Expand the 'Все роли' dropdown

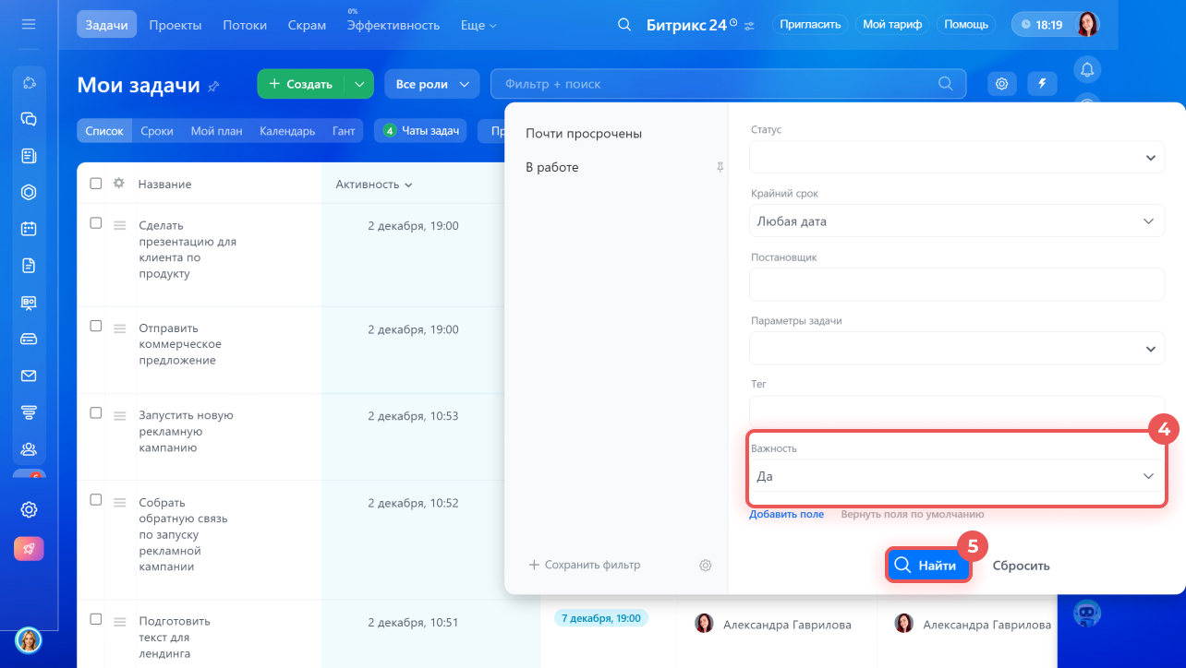pos(431,84)
